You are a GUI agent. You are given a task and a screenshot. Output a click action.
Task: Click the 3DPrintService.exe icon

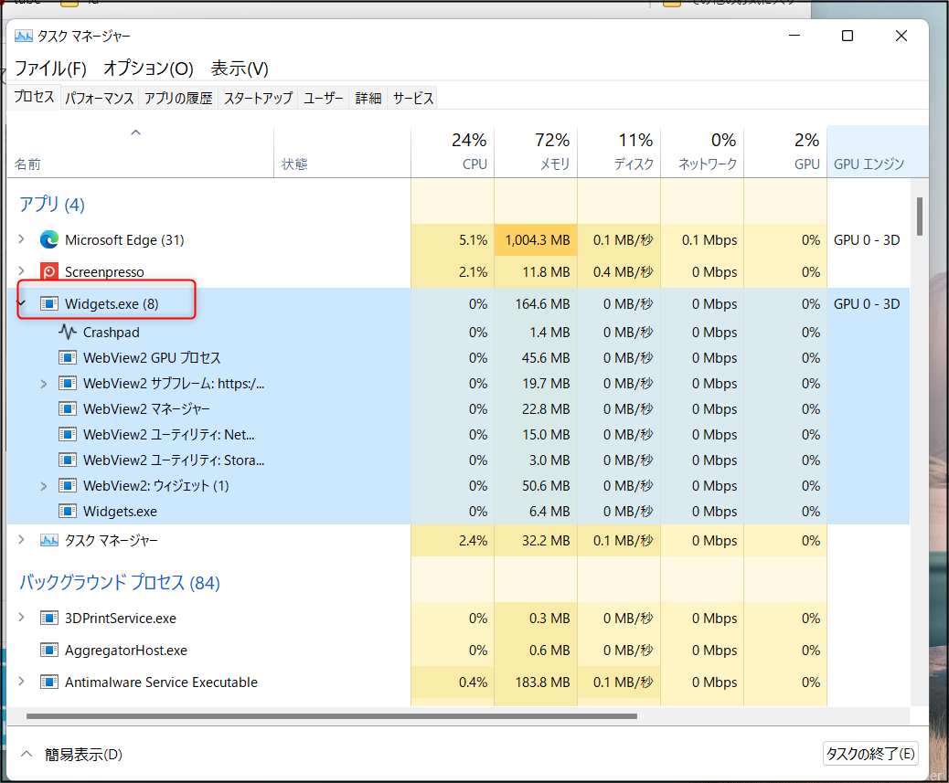pos(49,618)
